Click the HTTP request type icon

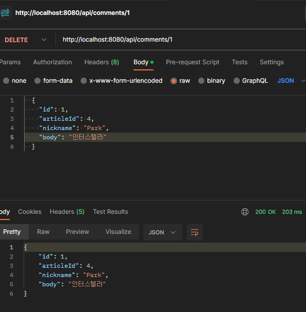5,13
